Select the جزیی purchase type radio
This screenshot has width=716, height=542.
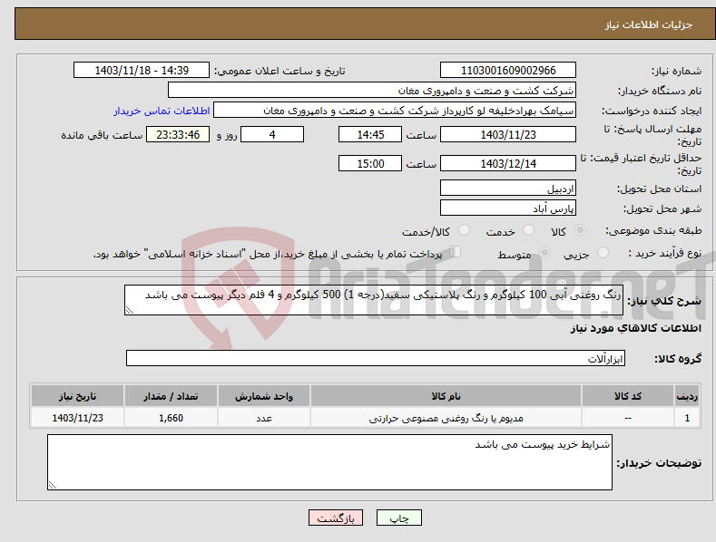[x=603, y=253]
